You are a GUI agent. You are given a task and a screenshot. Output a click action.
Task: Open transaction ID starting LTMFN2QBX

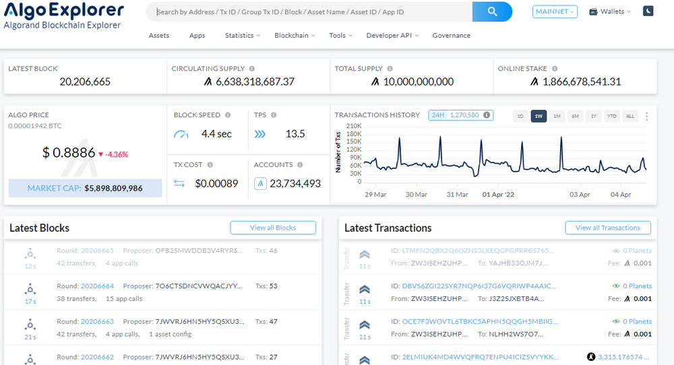click(x=478, y=251)
